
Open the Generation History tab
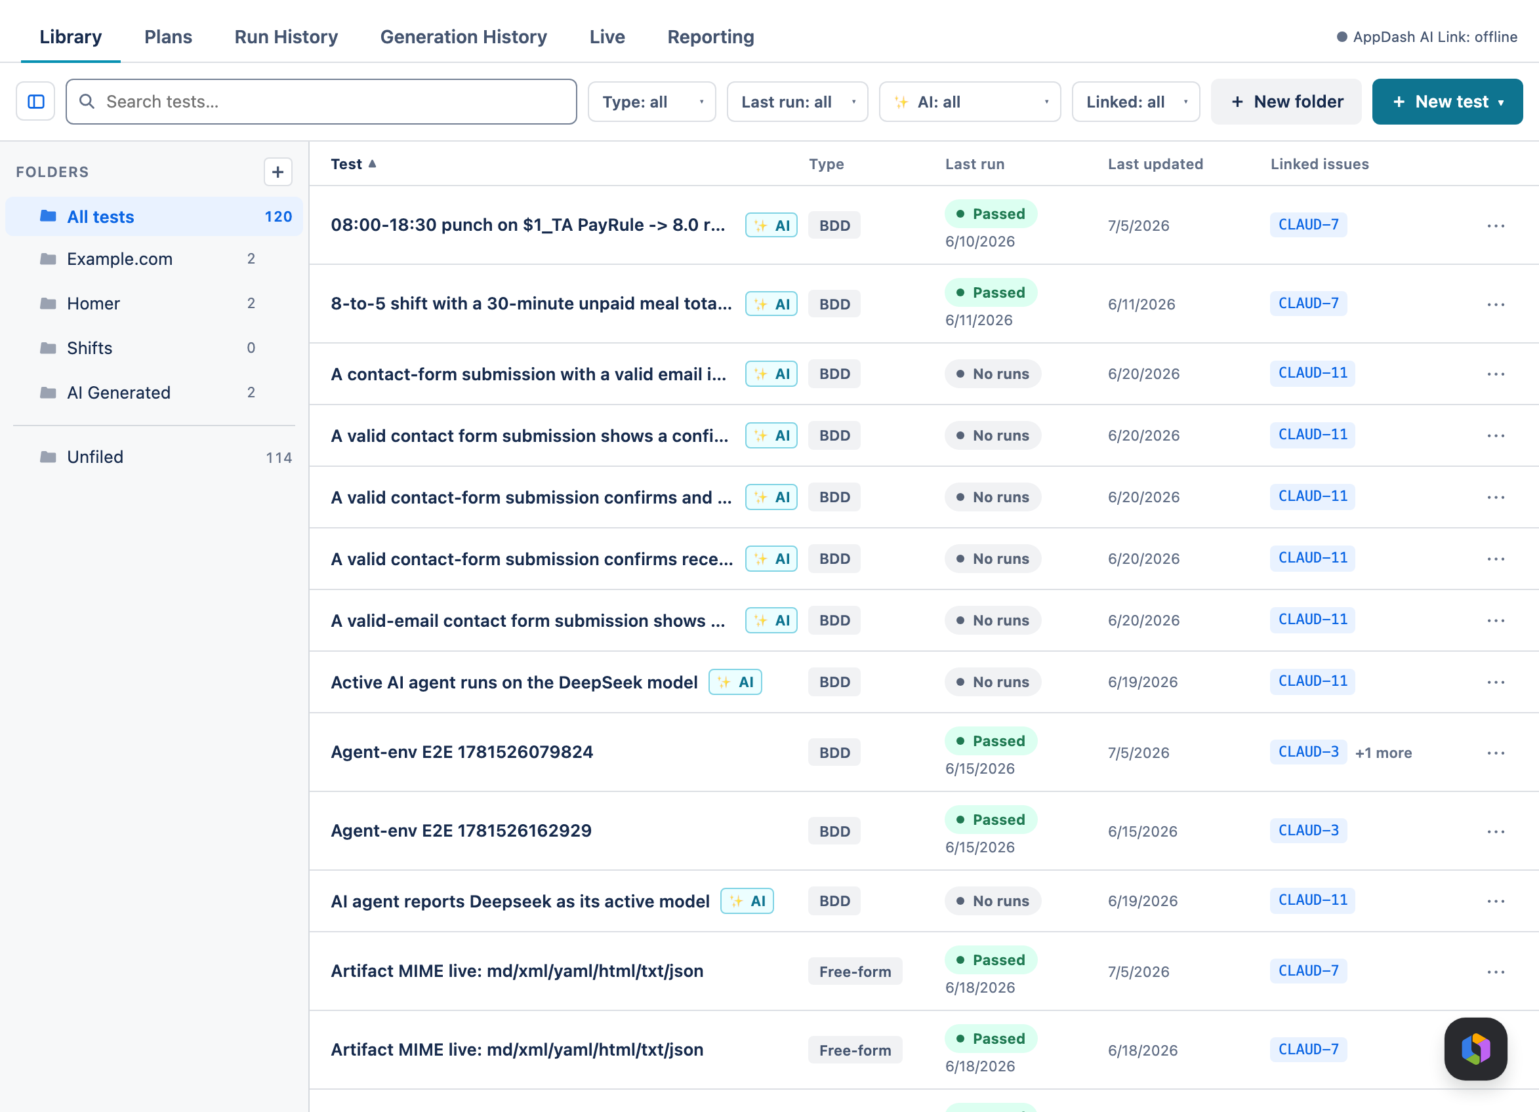(463, 37)
